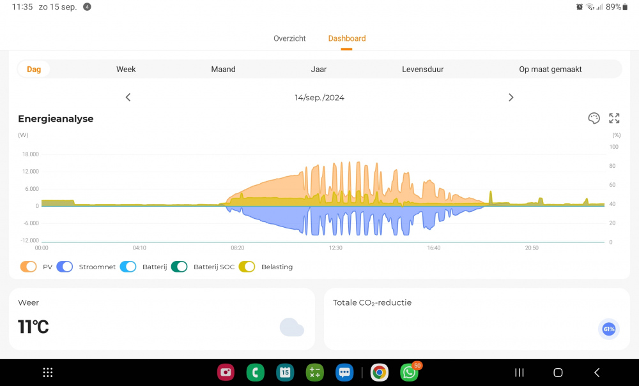Toggle the PV series off
The height and width of the screenshot is (386, 639).
(x=29, y=267)
